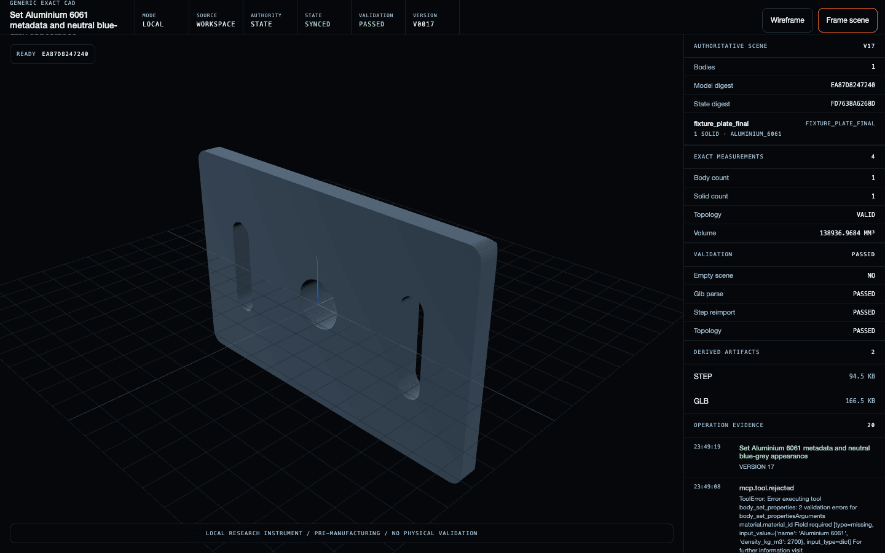This screenshot has width=885, height=553.
Task: Select the Solid count measurement row
Action: 784,196
